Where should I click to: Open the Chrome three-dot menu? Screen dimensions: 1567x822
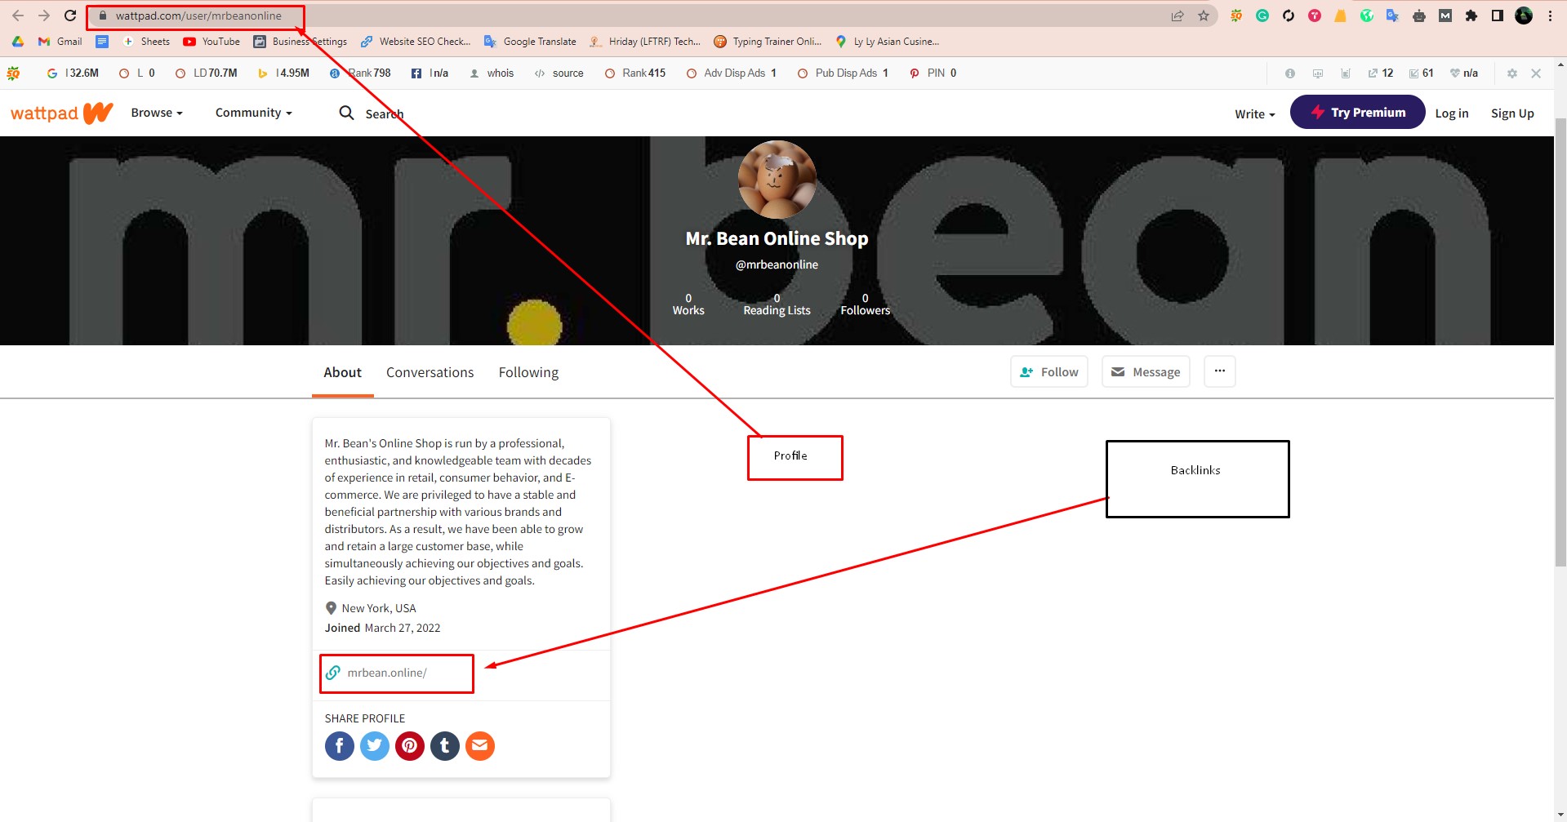click(x=1550, y=16)
